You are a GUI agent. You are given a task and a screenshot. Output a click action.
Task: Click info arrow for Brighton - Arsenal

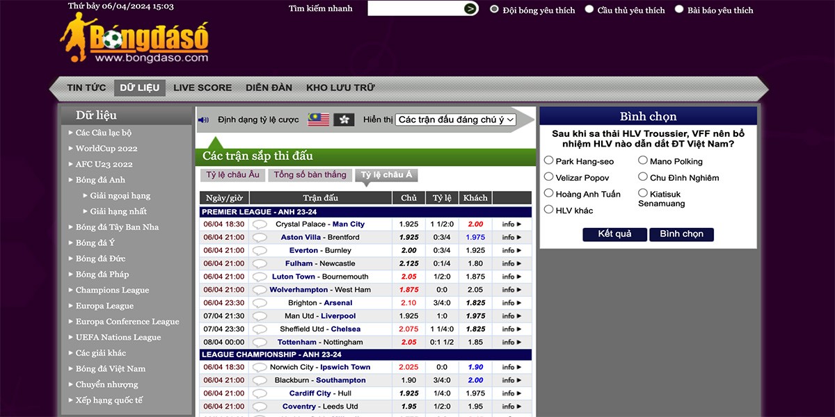511,303
